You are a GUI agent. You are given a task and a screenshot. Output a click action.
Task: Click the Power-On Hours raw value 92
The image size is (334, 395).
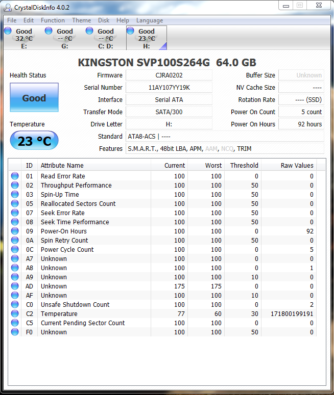[x=310, y=231]
